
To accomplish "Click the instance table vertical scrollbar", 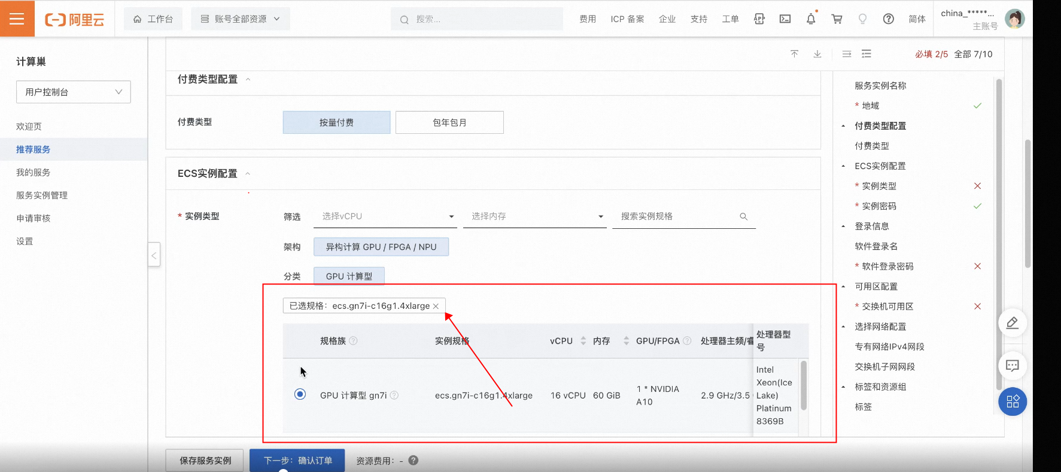I will tap(804, 385).
